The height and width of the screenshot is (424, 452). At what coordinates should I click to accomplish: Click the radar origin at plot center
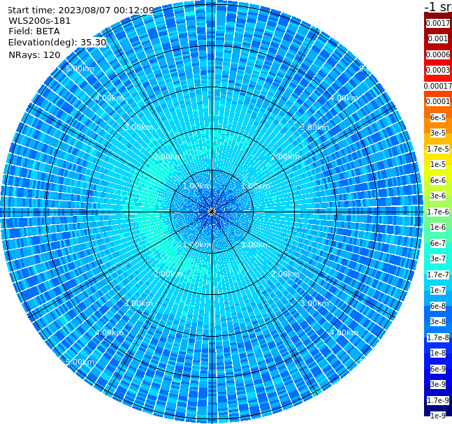(212, 212)
